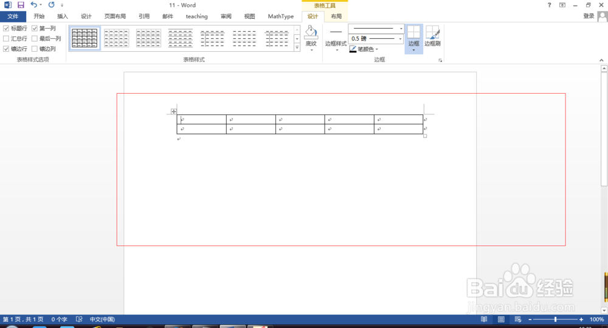Click the last cell in the second row
608x328 pixels.
[x=399, y=129]
